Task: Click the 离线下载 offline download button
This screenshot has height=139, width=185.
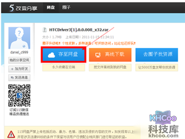Action: point(110,54)
